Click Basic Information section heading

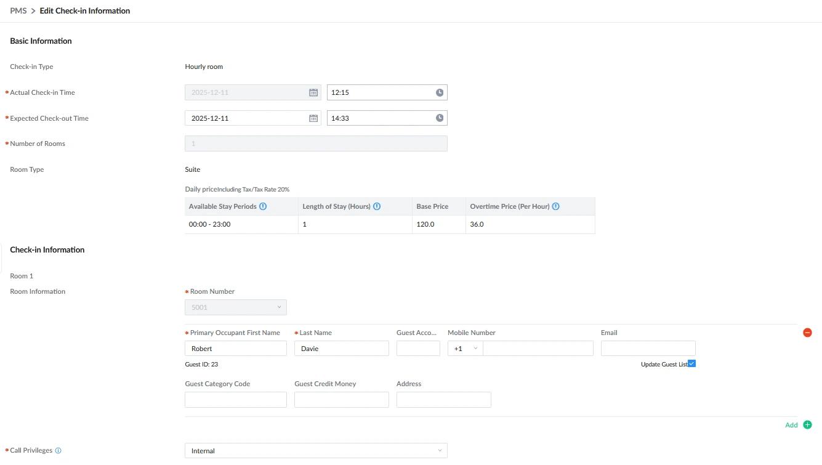coord(41,41)
